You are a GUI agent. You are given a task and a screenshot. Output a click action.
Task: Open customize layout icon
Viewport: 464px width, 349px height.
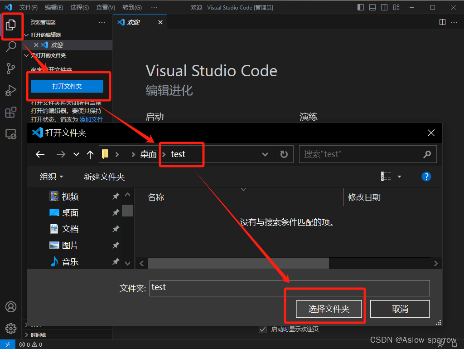[x=396, y=7]
